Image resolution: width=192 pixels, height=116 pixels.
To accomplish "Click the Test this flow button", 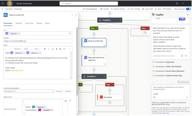I will (x=184, y=82).
